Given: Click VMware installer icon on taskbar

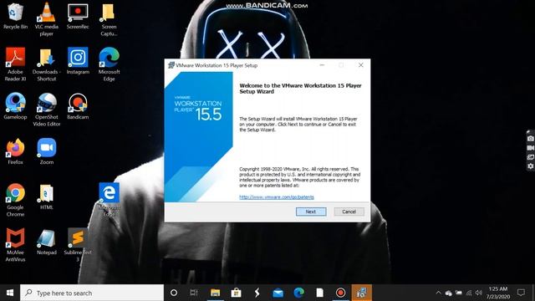Looking at the screenshot, I should [x=362, y=293].
